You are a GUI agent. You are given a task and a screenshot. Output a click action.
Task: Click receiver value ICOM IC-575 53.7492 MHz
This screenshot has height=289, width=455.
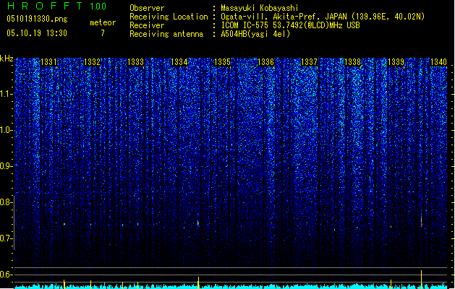tap(290, 25)
